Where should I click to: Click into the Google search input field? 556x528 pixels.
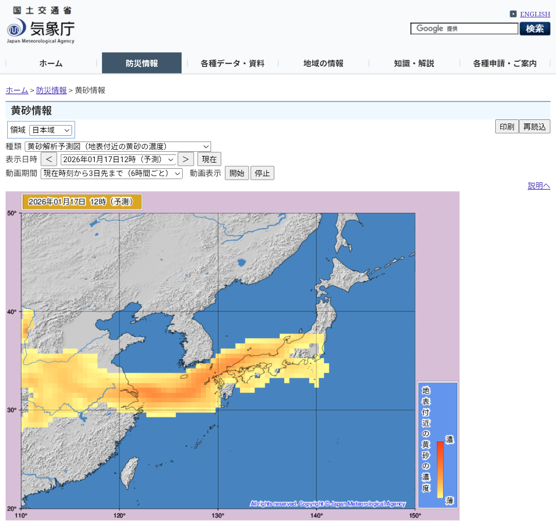(x=464, y=29)
